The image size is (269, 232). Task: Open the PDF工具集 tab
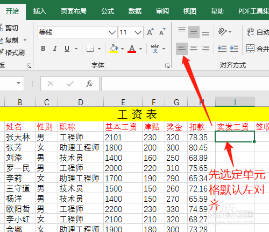[x=253, y=11]
